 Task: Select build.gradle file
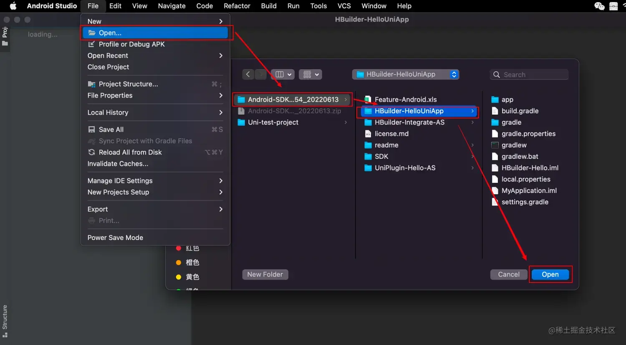point(515,111)
